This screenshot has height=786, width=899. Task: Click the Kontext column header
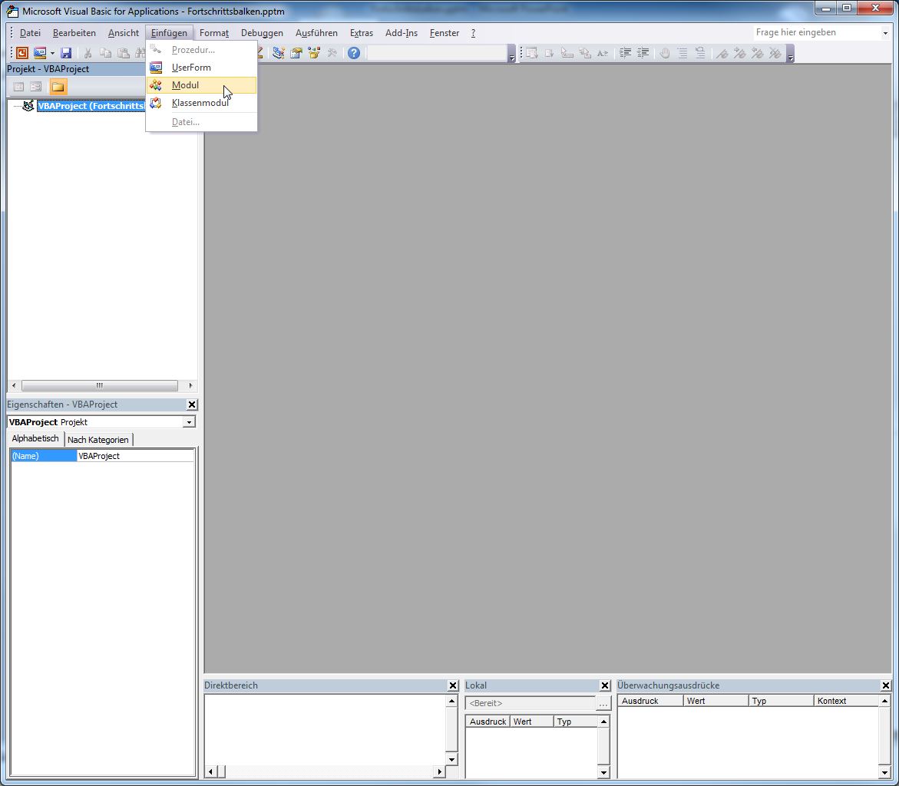click(x=846, y=701)
